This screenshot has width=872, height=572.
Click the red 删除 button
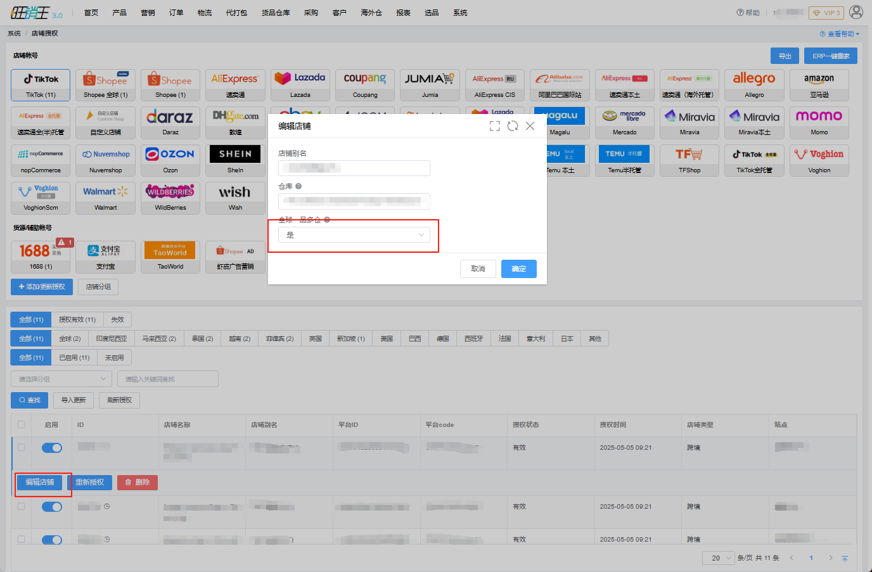pyautogui.click(x=138, y=482)
